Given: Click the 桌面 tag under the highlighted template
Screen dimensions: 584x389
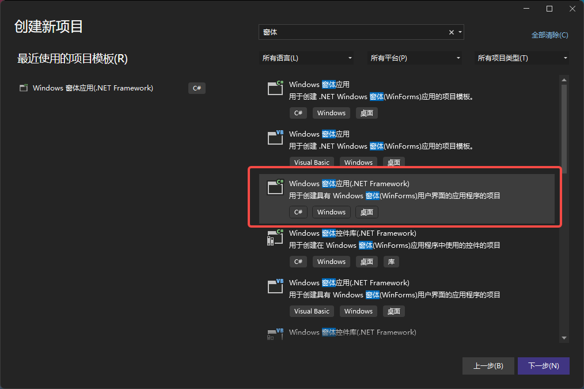Looking at the screenshot, I should (x=367, y=212).
